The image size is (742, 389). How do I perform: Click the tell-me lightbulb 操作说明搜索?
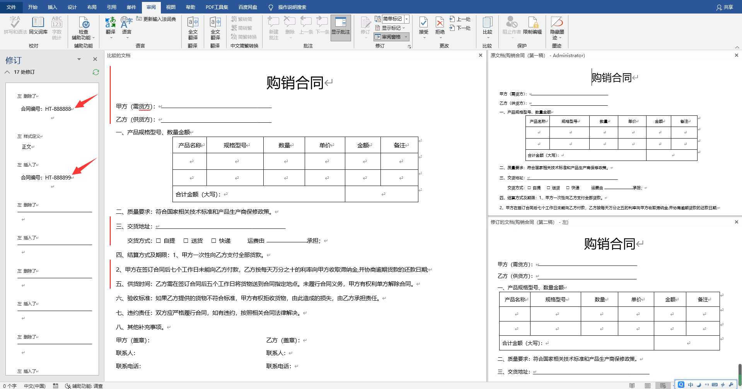click(287, 7)
